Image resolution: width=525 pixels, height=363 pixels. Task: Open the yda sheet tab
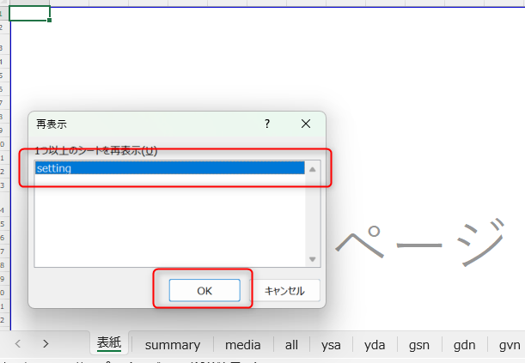375,345
